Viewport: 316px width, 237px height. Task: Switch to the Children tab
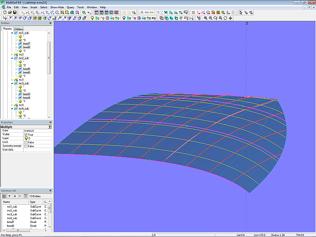(19, 29)
